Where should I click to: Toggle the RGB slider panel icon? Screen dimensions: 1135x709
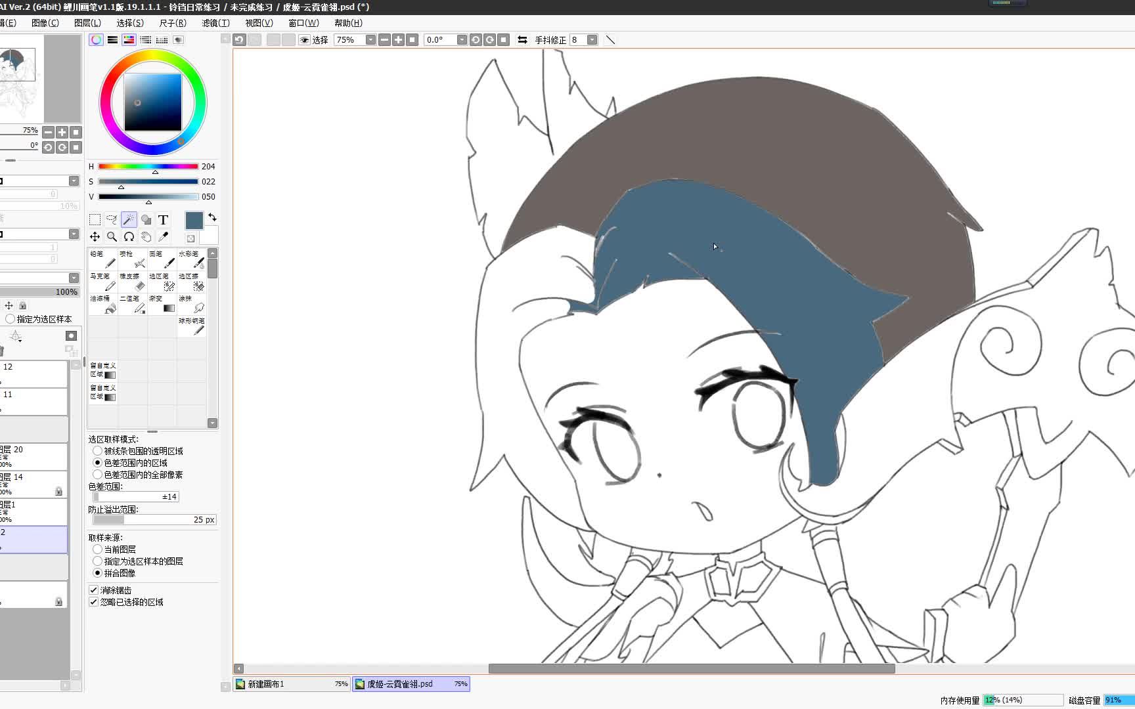pyautogui.click(x=113, y=40)
